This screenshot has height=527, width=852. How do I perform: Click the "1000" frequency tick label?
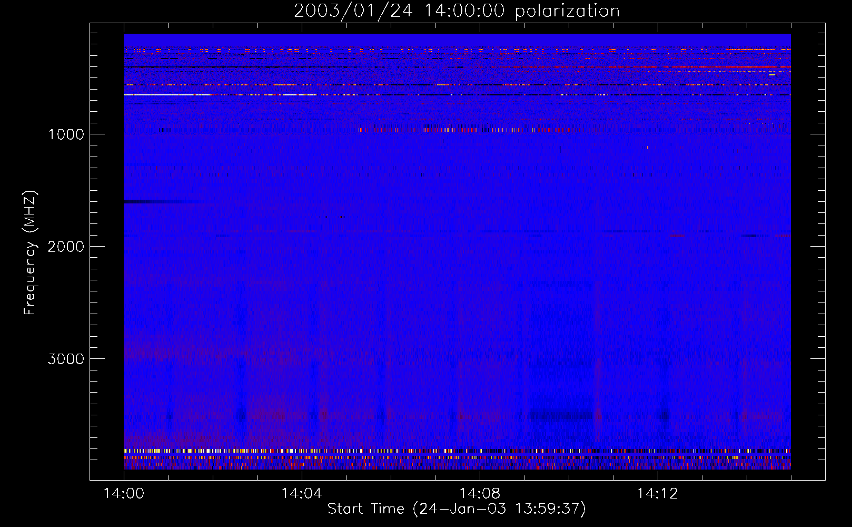[x=66, y=134]
